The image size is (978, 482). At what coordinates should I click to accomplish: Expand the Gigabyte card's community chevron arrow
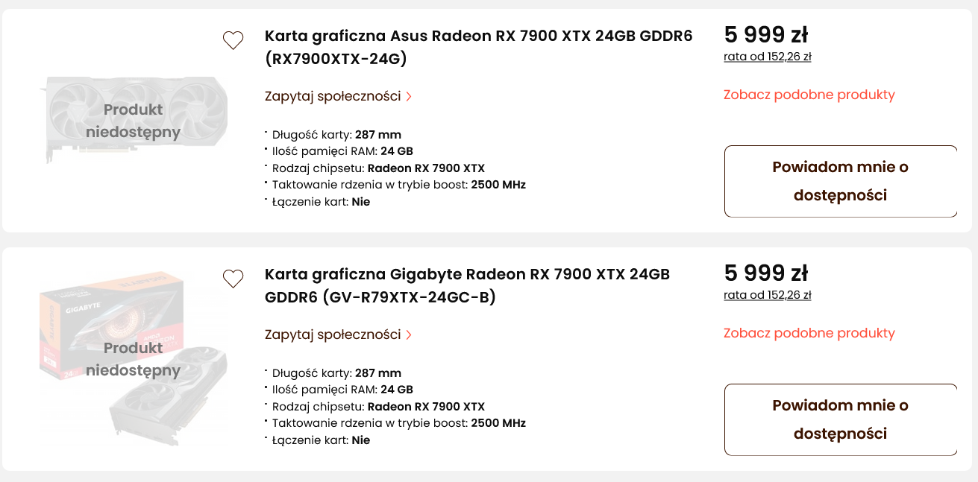pos(409,335)
